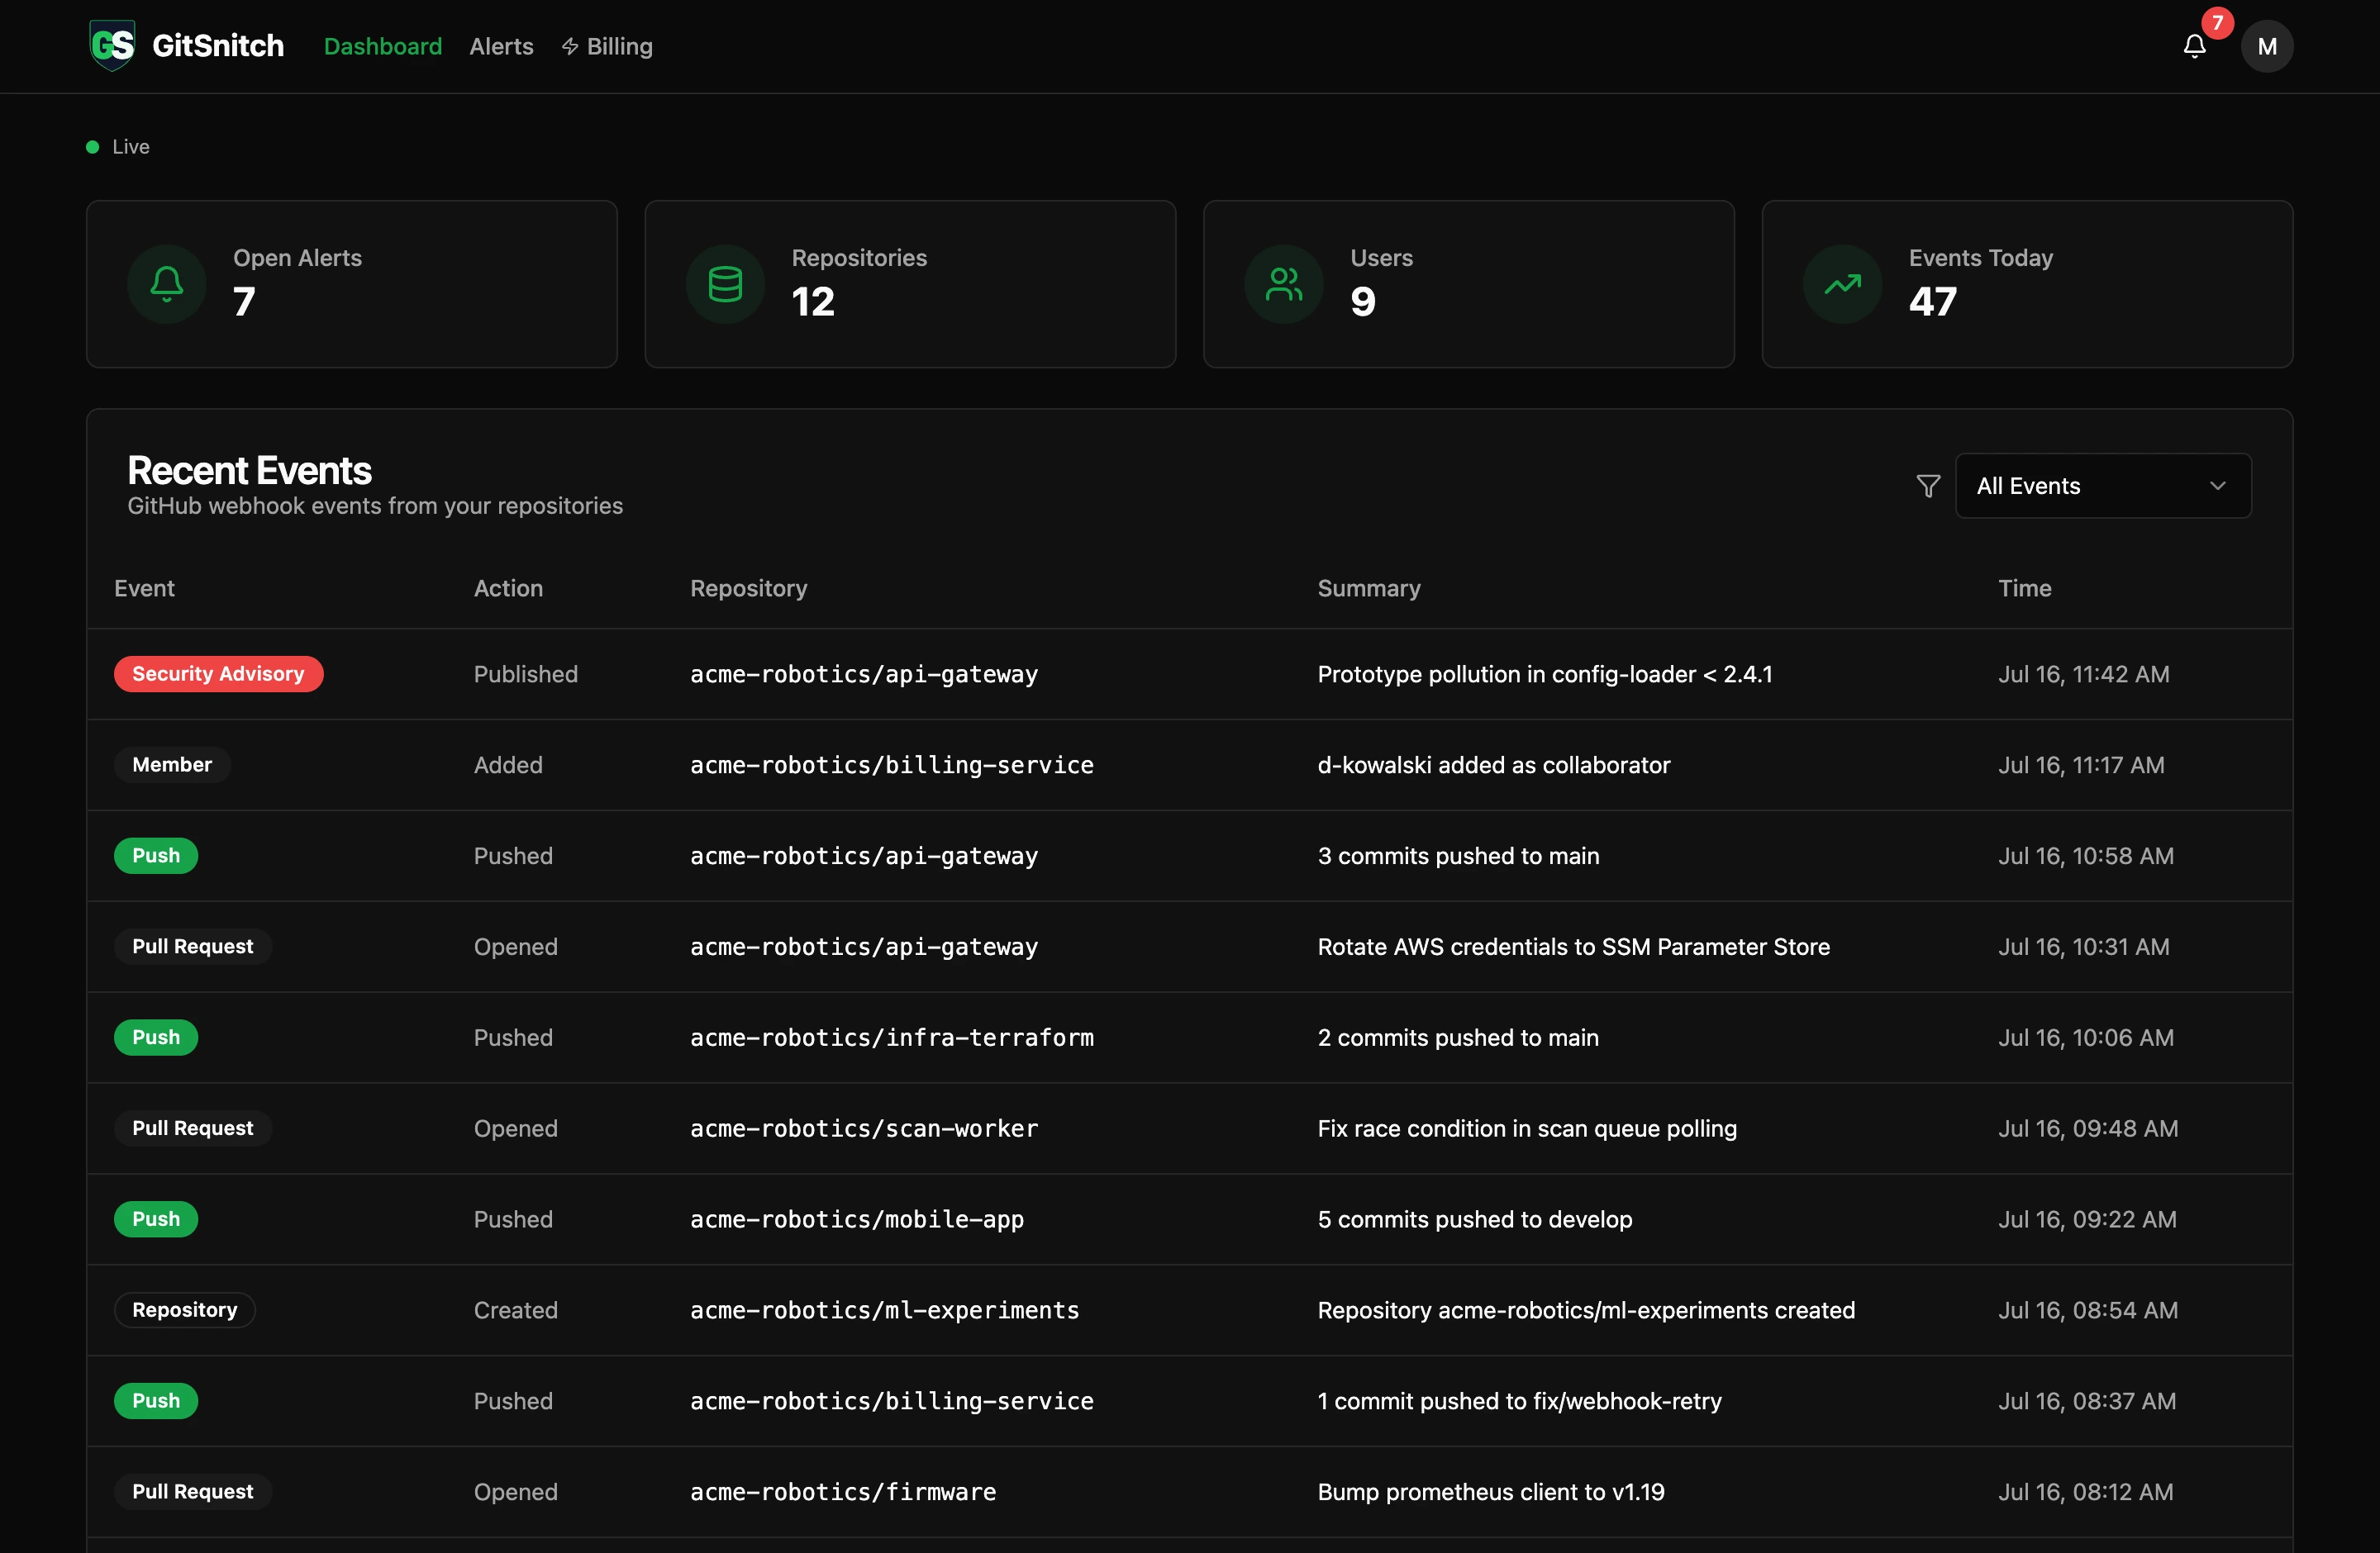
Task: Click Pull Request badge for firmware row
Action: pos(193,1492)
